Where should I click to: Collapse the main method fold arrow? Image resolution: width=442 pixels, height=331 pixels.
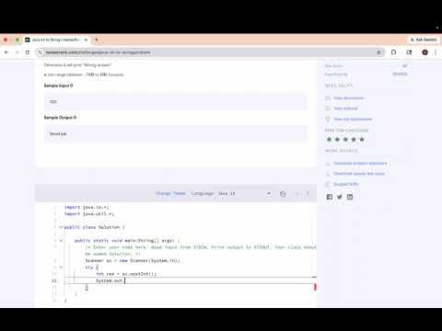61,241
